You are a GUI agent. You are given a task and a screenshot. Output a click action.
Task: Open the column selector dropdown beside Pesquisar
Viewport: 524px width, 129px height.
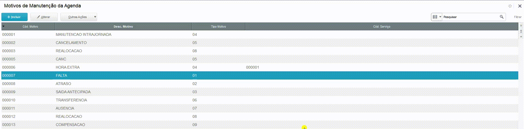(x=437, y=17)
